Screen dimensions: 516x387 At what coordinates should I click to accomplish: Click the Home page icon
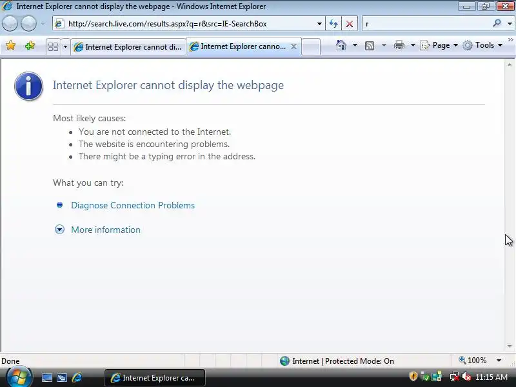tap(341, 45)
